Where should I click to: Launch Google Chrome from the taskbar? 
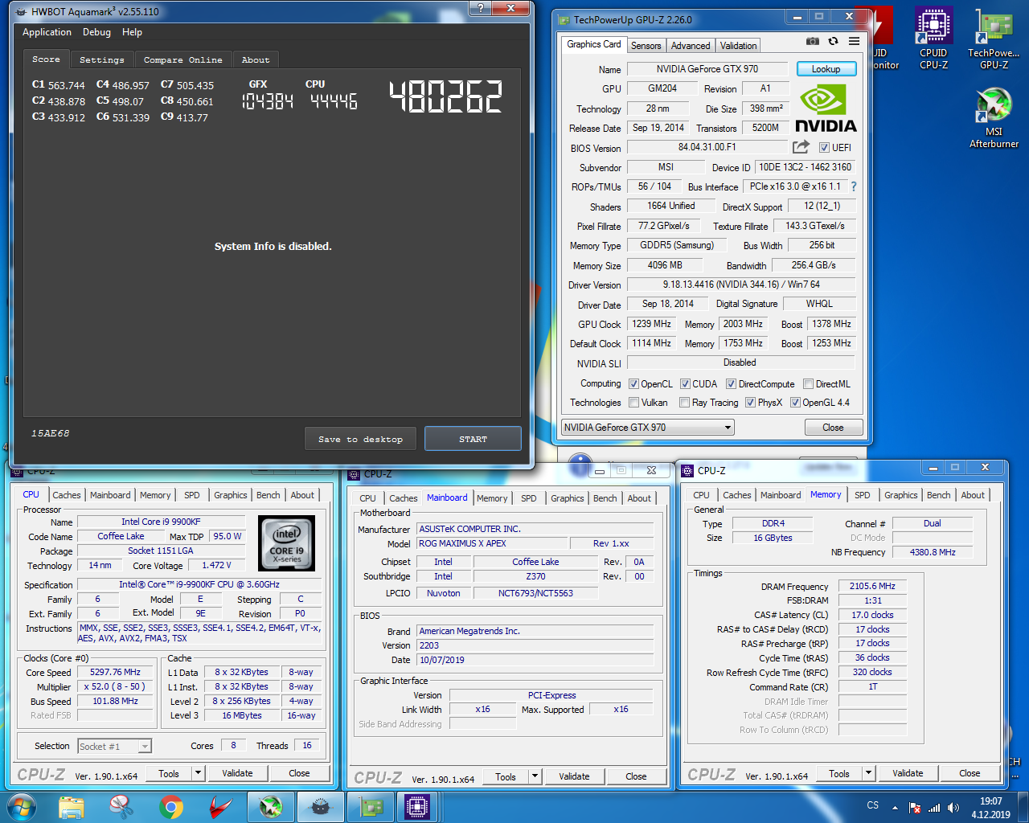coord(170,807)
